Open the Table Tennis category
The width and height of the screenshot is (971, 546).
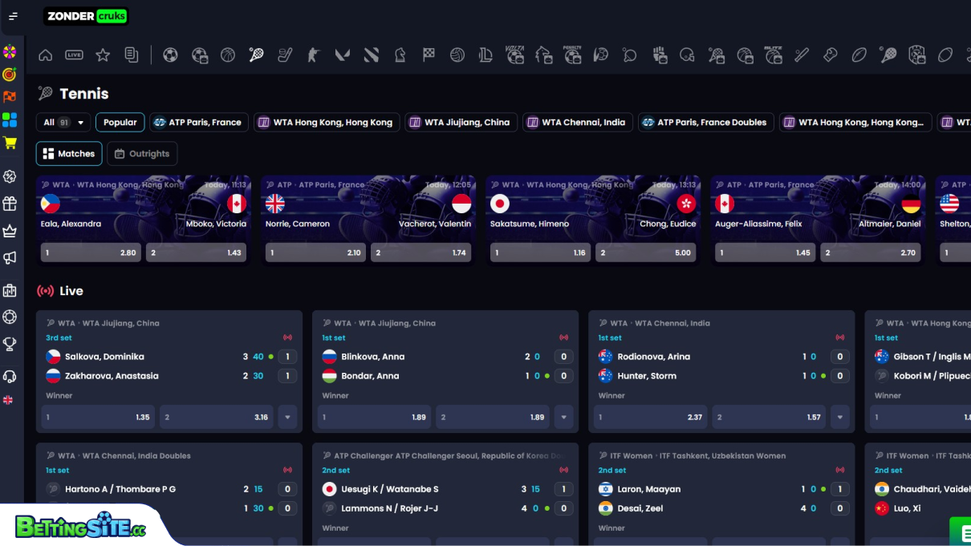[x=629, y=55]
